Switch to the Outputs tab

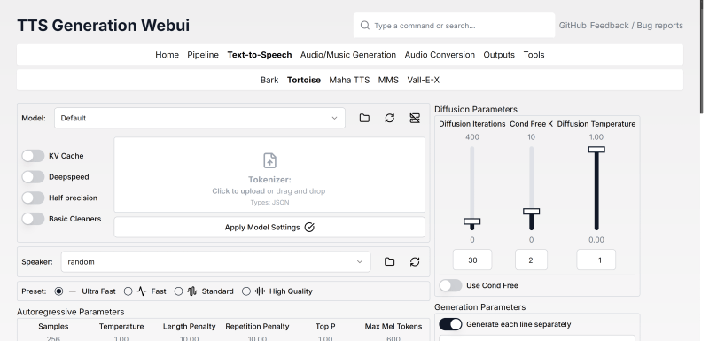499,55
